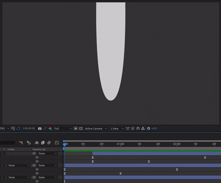Open the 1 View layout dropdown
221x183 pixels.
pos(117,129)
